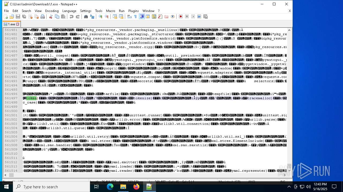Open the Window menu
The width and height of the screenshot is (343, 192).
coord(148,11)
